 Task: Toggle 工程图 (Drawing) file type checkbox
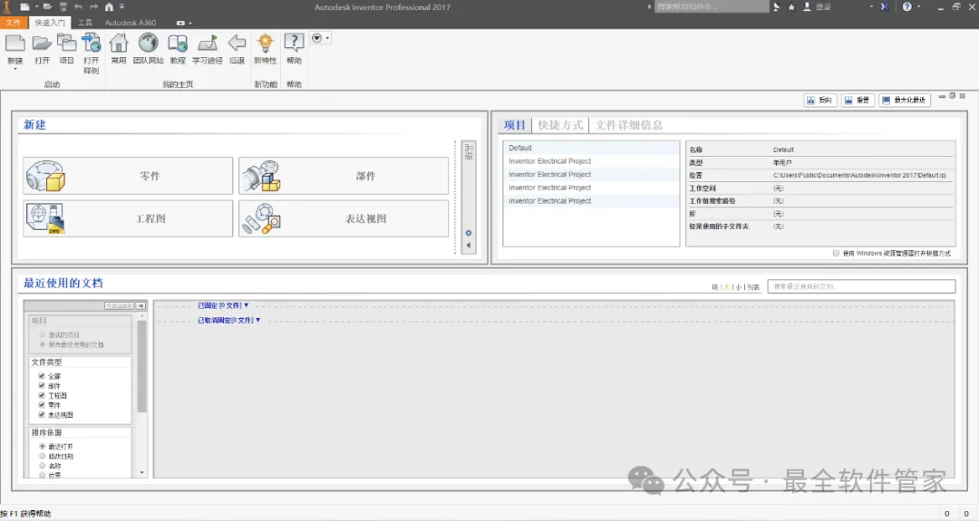pos(42,396)
